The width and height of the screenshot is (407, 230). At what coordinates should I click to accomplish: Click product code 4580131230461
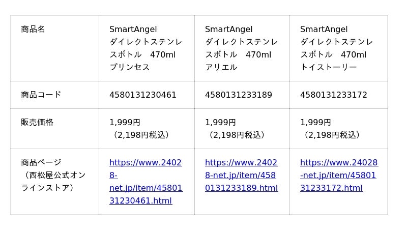pyautogui.click(x=143, y=95)
